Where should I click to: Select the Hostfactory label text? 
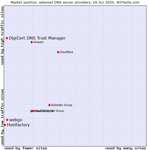18,125
